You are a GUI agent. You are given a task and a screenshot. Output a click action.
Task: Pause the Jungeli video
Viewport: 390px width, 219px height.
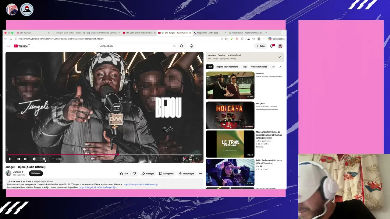point(10,159)
